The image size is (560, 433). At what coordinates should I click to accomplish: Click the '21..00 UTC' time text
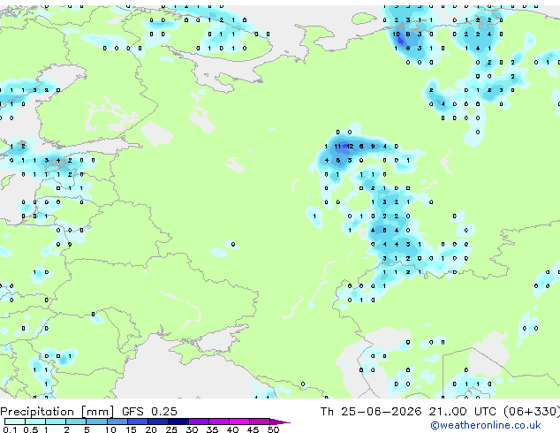463,412
